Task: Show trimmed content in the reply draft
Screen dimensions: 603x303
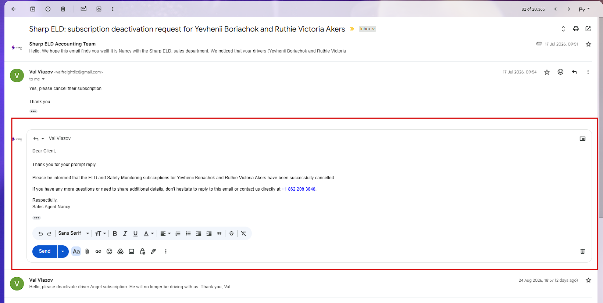Action: (36, 218)
